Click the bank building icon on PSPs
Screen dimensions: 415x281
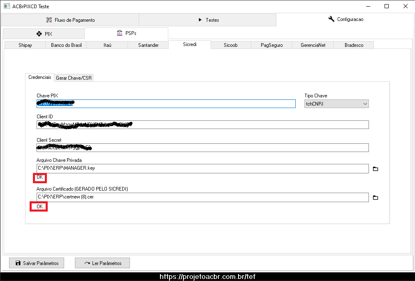tap(120, 33)
